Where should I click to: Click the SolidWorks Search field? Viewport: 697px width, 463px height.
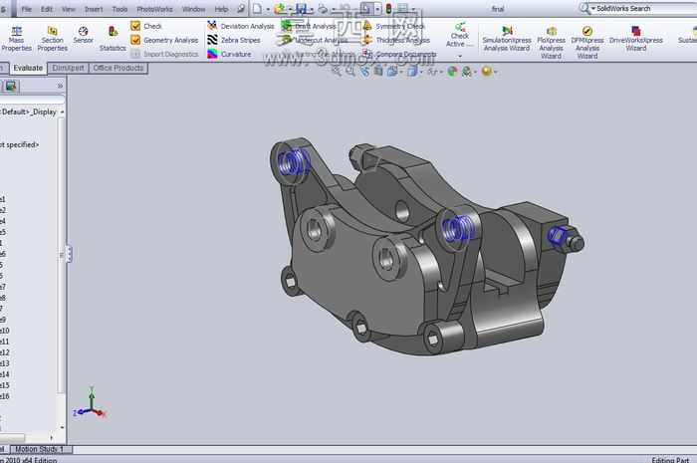click(644, 8)
